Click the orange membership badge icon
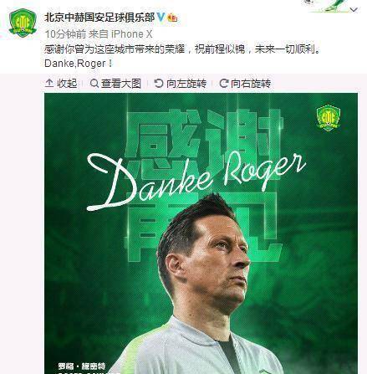 (172, 18)
